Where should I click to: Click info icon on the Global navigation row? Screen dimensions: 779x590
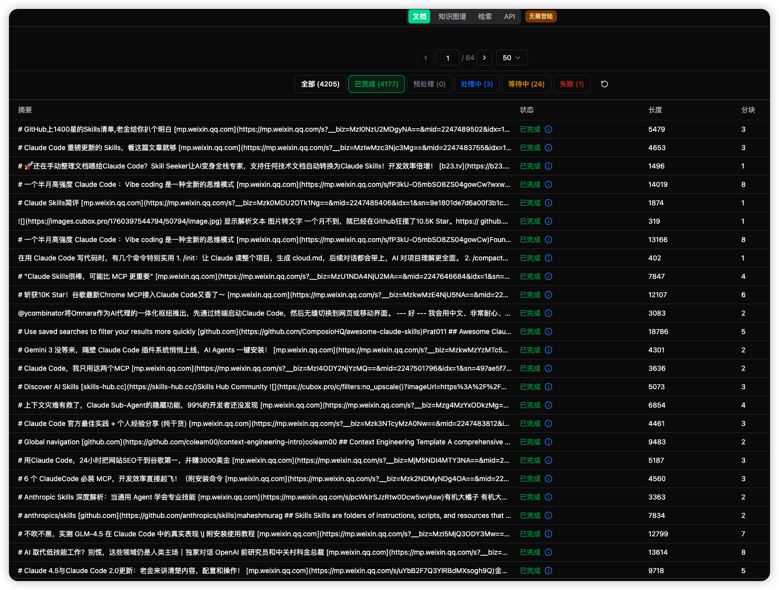tap(548, 442)
